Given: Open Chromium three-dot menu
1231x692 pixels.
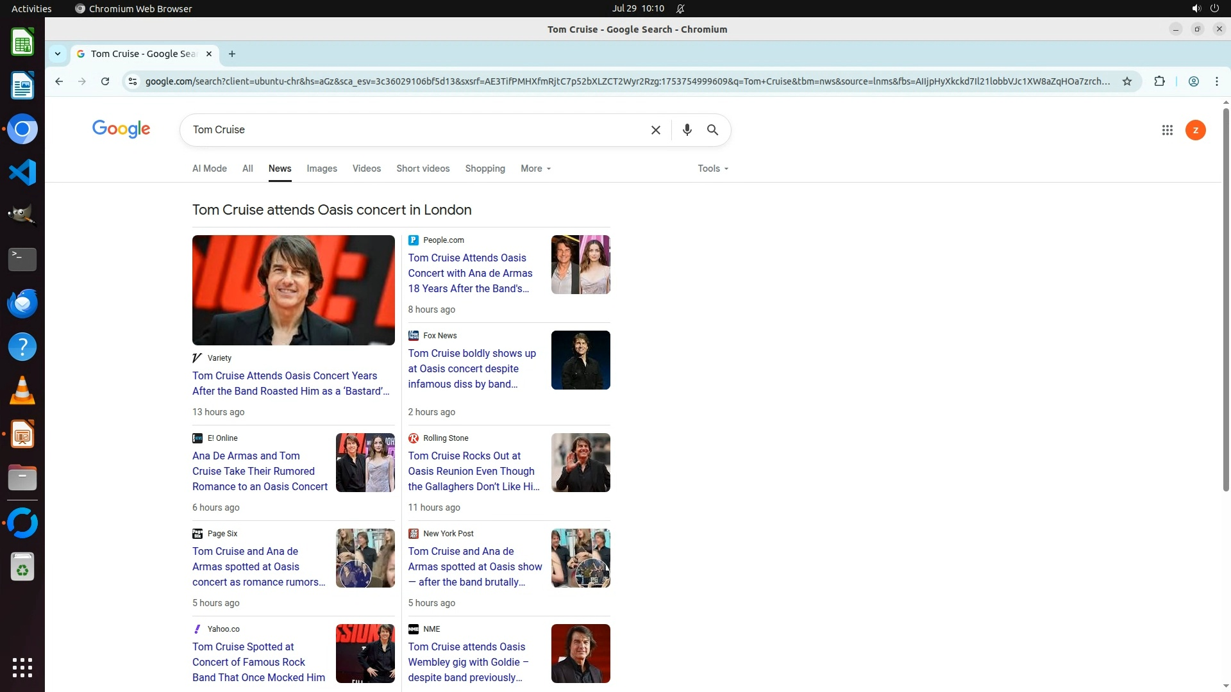Looking at the screenshot, I should tap(1216, 81).
